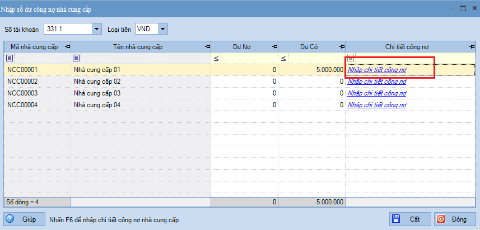
Task: Select the Nhà cung cấp 01 cell
Action: click(x=141, y=70)
